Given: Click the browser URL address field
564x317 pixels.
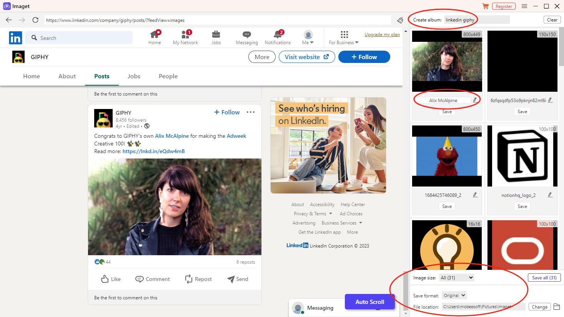Looking at the screenshot, I should pos(218,20).
